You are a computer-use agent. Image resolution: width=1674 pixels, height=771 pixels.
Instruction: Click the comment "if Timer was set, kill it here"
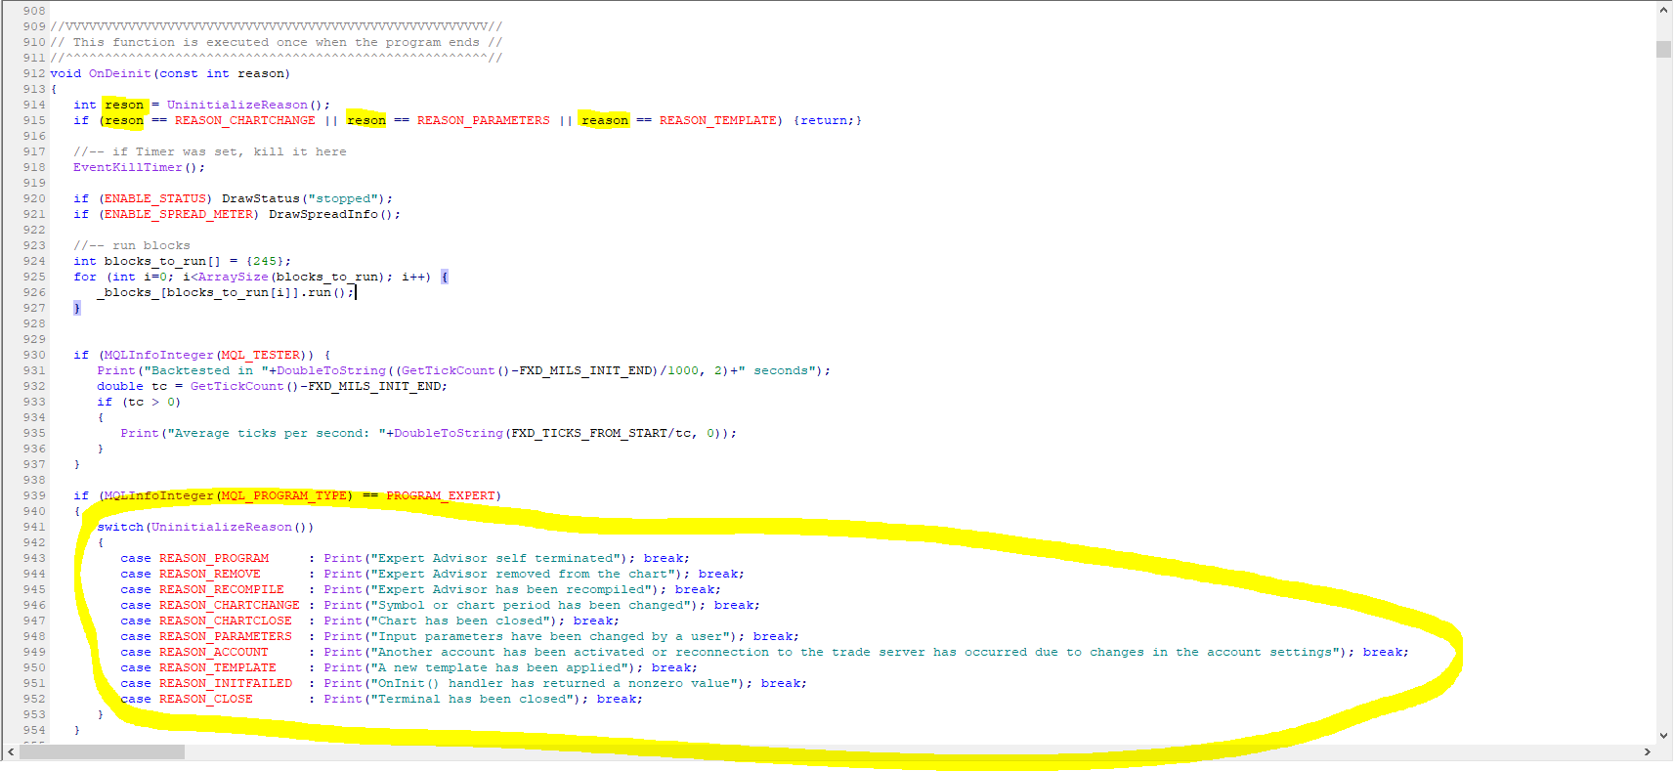point(210,151)
